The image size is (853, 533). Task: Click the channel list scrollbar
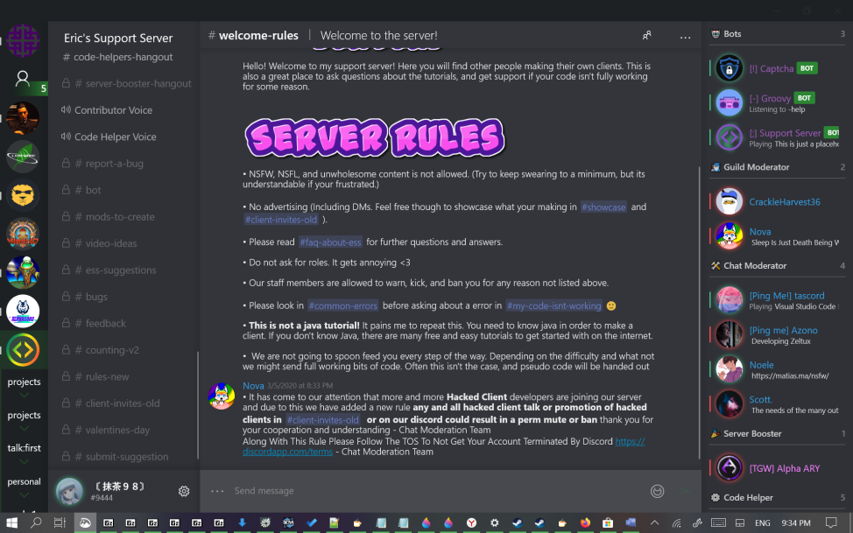coord(197,405)
